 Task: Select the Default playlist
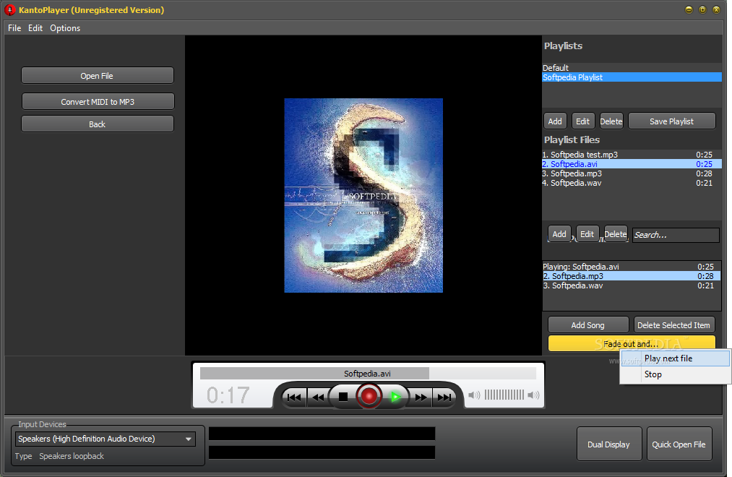[632, 68]
